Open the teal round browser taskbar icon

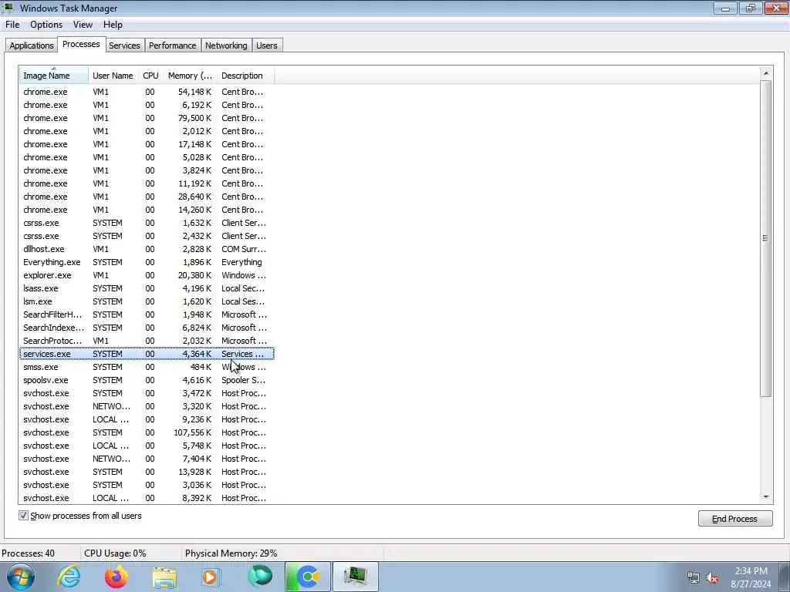(260, 577)
